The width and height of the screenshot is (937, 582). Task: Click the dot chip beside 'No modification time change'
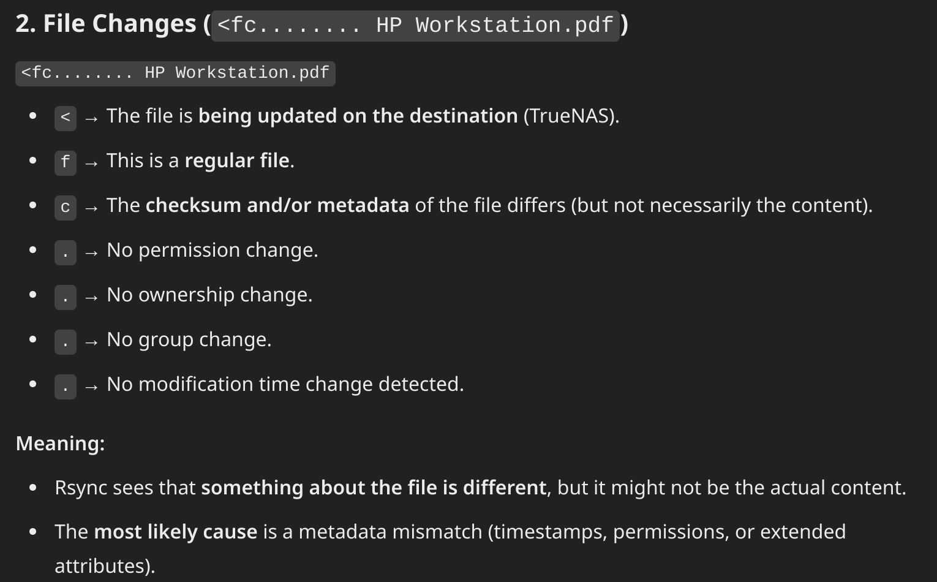point(66,386)
